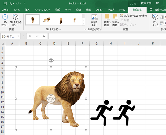Viewport: 166px width, 135px height.
Task: Click the Save icon in the title bar
Action: click(5, 4)
